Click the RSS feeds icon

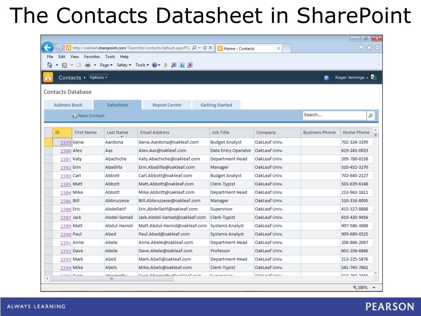pyautogui.click(x=64, y=65)
